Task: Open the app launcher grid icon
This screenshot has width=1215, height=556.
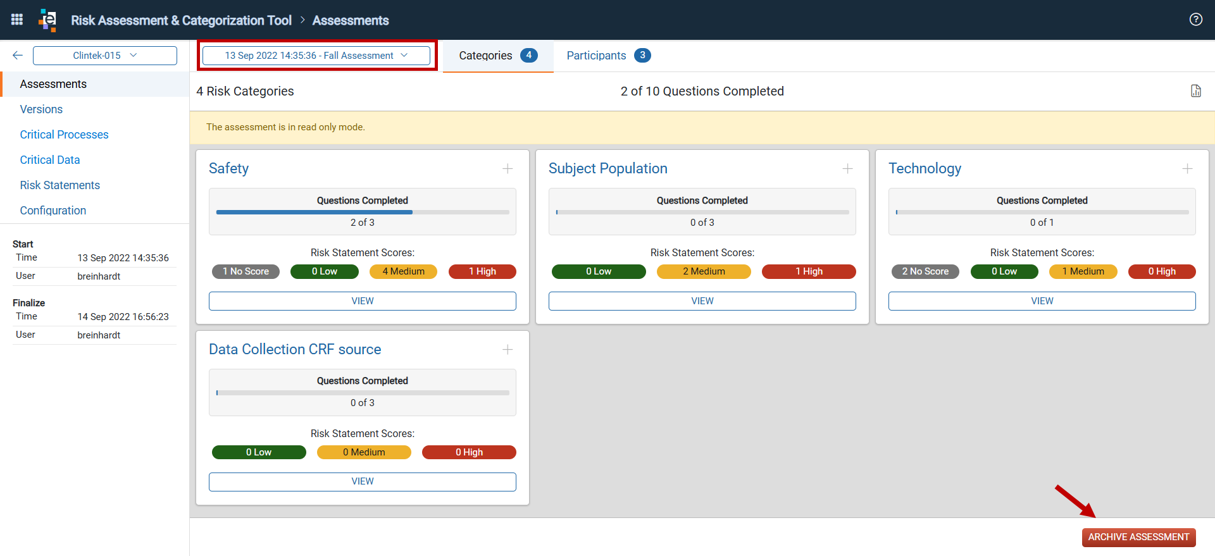Action: (17, 20)
